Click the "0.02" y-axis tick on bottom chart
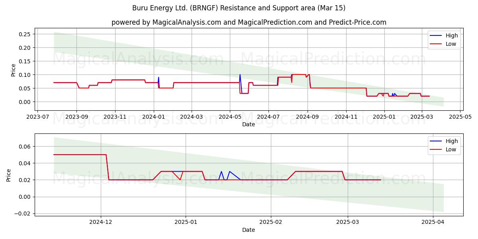Viewport: 478px width, 239px height. [25, 180]
